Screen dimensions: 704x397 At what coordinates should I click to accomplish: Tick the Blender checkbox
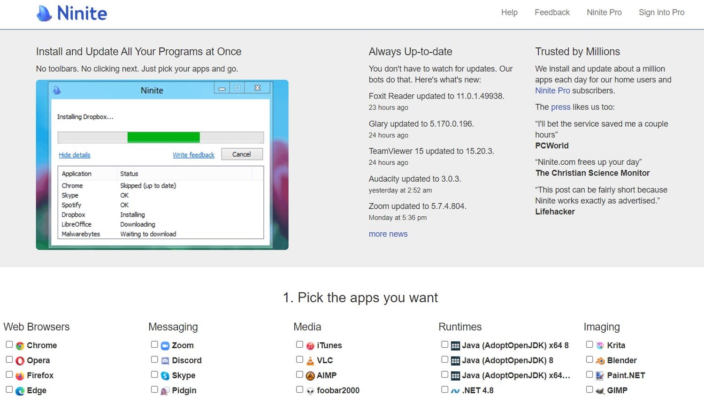pyautogui.click(x=589, y=359)
